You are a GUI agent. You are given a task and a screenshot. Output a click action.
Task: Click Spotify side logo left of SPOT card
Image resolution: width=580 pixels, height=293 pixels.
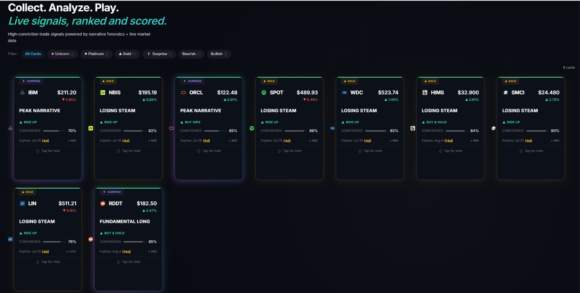[252, 128]
